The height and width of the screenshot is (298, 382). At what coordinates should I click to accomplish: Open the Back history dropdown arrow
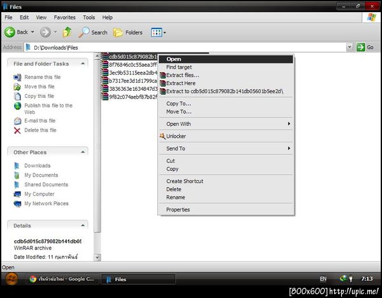pyautogui.click(x=32, y=32)
